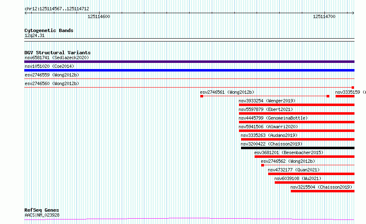Screen dimensions: 366x224
Task: Click the nsv1051020 (Coe2014) label
Action: tap(49, 66)
